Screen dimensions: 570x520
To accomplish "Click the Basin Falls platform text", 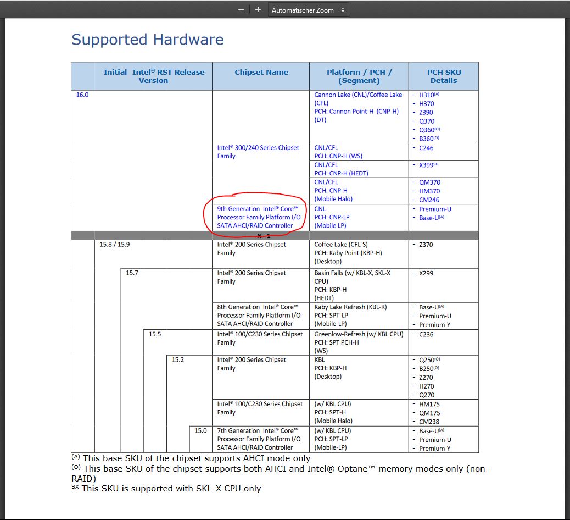I will [x=352, y=277].
